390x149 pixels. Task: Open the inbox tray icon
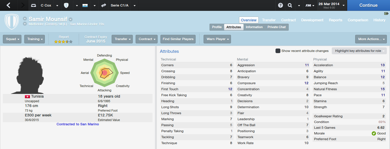point(34,5)
